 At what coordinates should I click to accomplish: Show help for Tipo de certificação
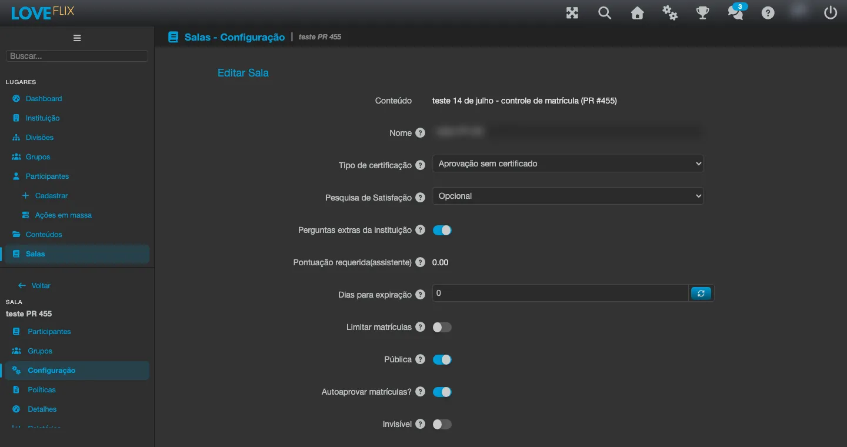pyautogui.click(x=420, y=165)
